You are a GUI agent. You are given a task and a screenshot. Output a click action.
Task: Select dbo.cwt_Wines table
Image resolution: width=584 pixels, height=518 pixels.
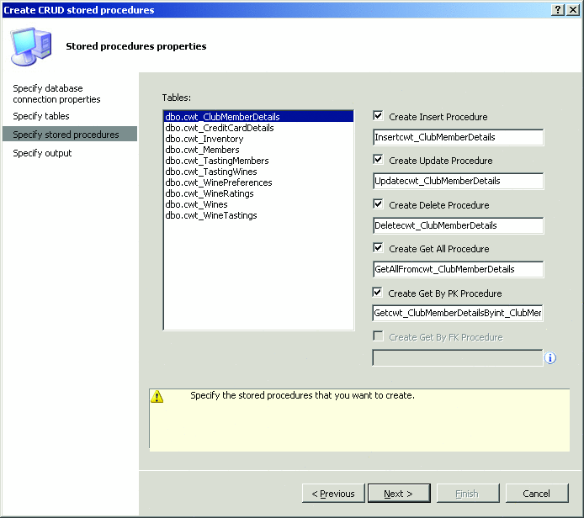[x=258, y=204]
